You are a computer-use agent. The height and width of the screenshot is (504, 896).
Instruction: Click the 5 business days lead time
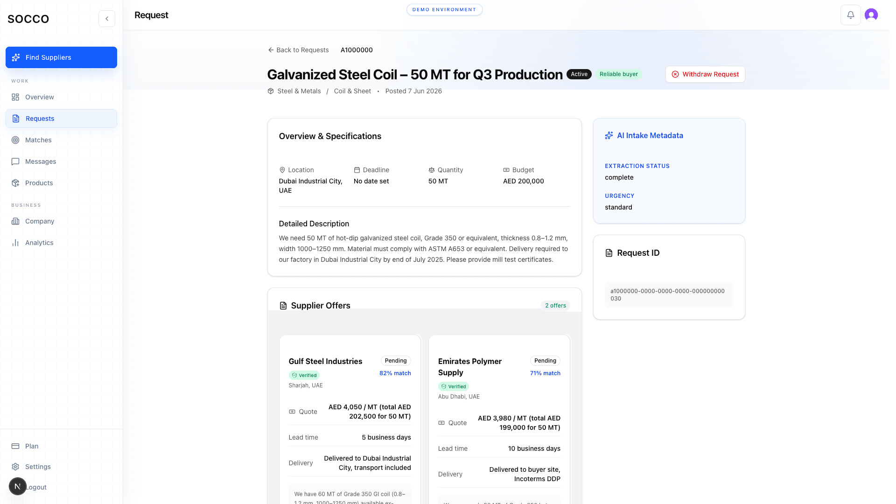pyautogui.click(x=386, y=437)
